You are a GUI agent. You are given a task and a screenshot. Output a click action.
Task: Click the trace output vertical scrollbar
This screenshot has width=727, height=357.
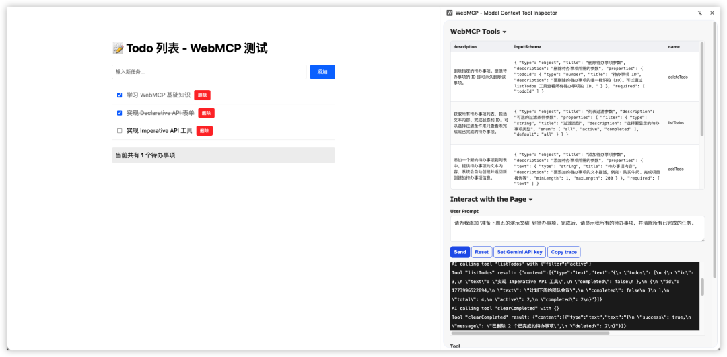702,287
